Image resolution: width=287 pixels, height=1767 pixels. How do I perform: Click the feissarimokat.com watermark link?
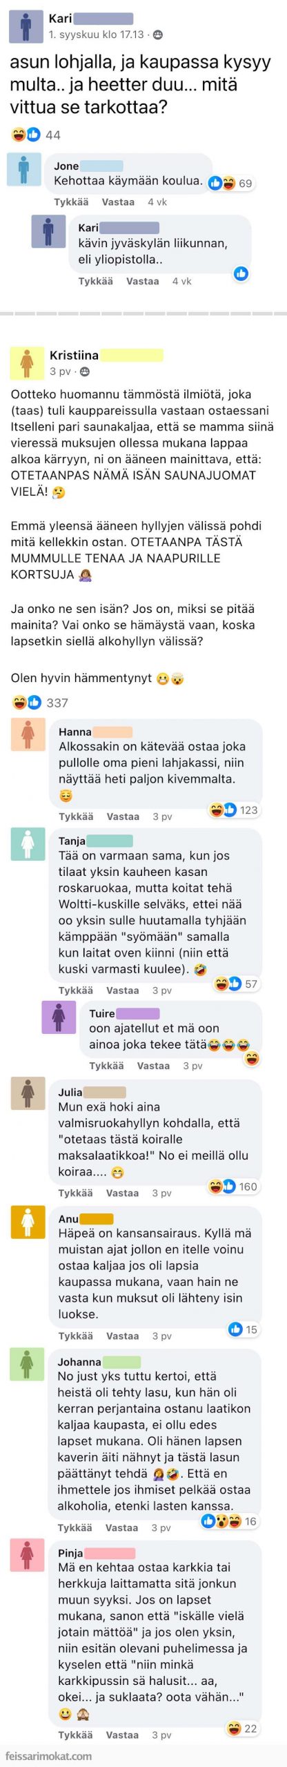pyautogui.click(x=48, y=1756)
